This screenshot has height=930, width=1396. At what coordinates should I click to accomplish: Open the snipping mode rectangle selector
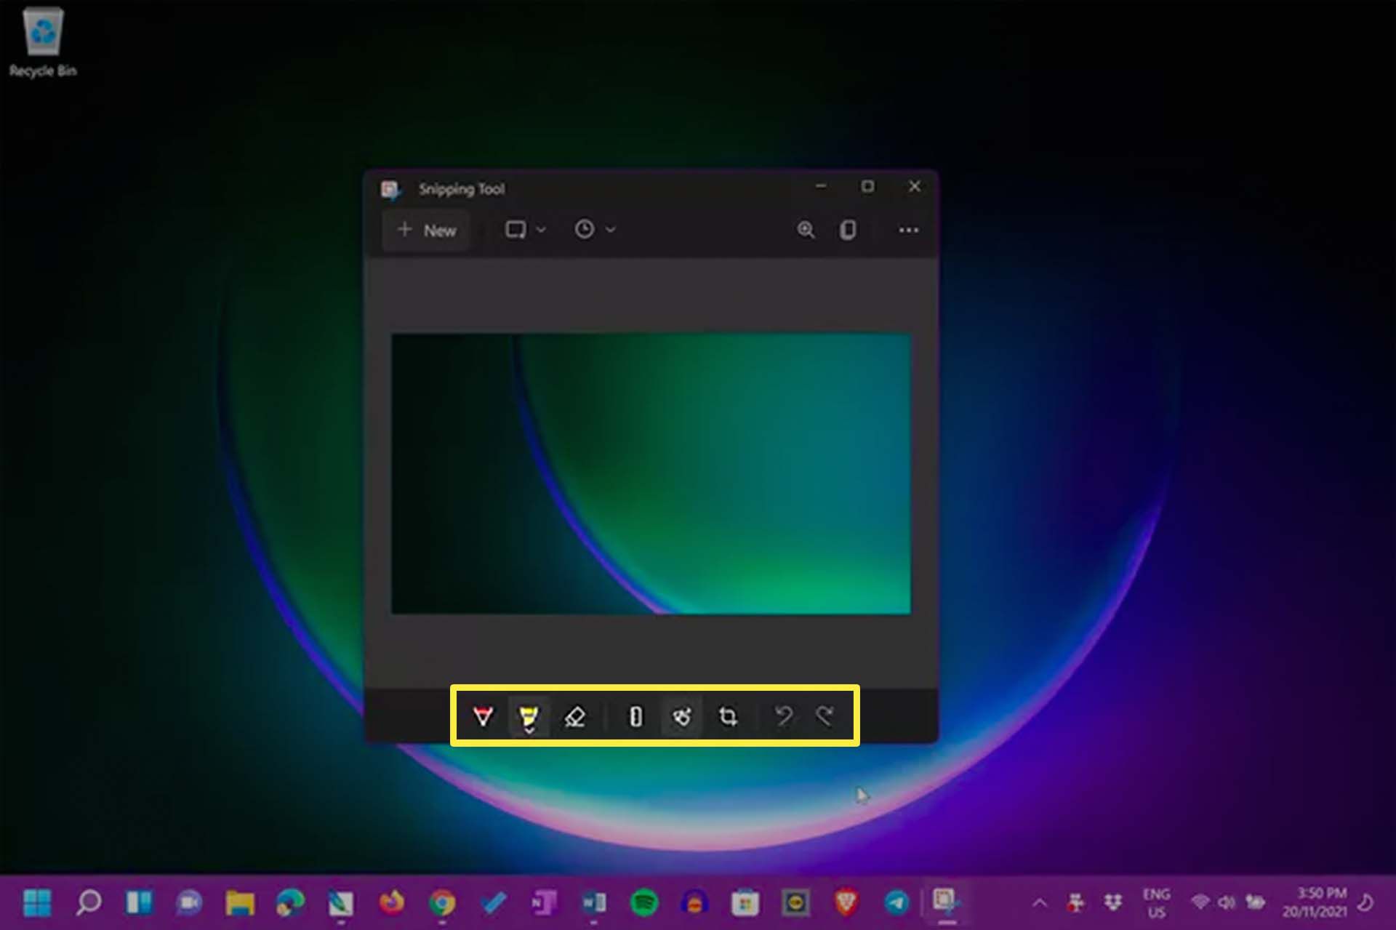point(525,230)
